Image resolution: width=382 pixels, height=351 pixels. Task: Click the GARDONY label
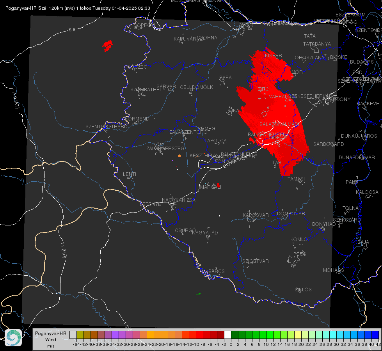click(339, 99)
